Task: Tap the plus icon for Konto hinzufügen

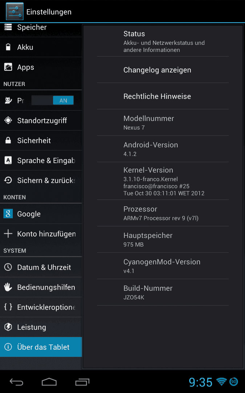Action: click(8, 234)
